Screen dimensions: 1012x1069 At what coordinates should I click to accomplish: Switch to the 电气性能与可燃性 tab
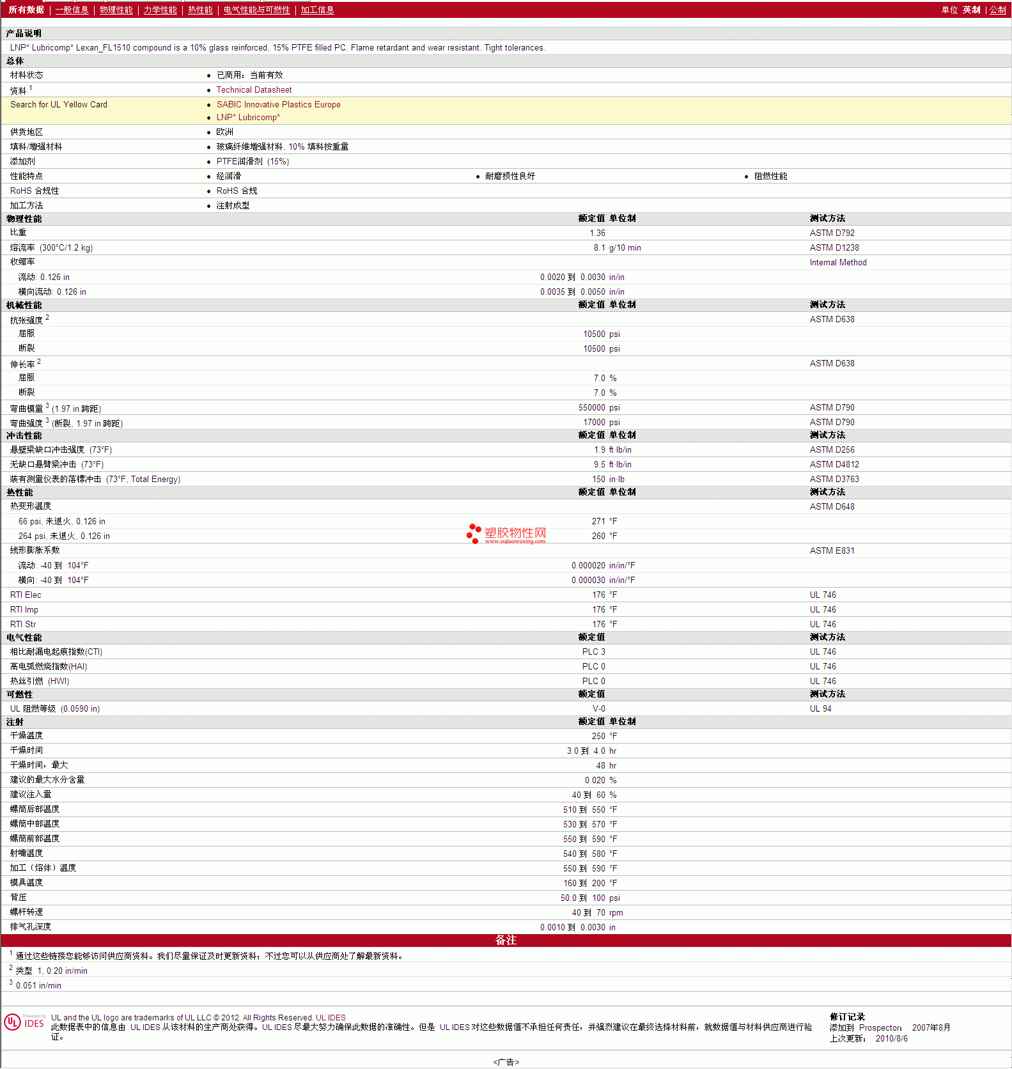tap(256, 10)
